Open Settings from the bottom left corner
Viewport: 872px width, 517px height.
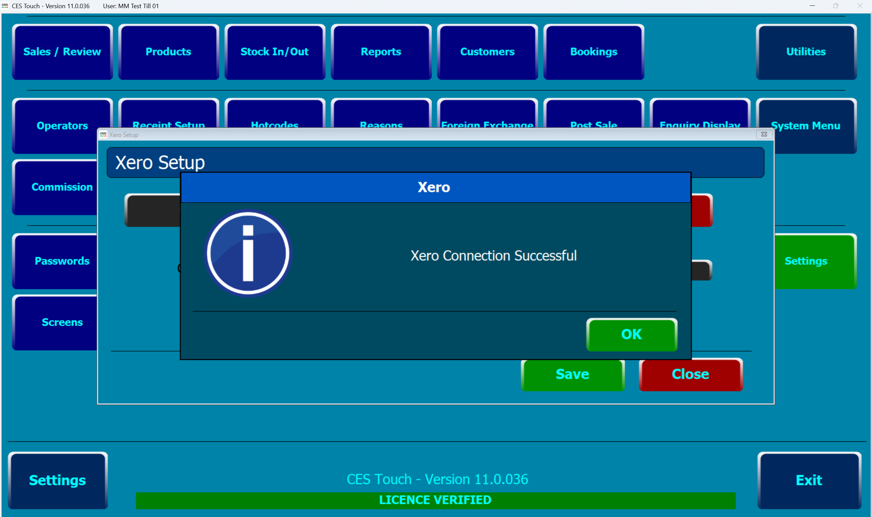point(57,480)
